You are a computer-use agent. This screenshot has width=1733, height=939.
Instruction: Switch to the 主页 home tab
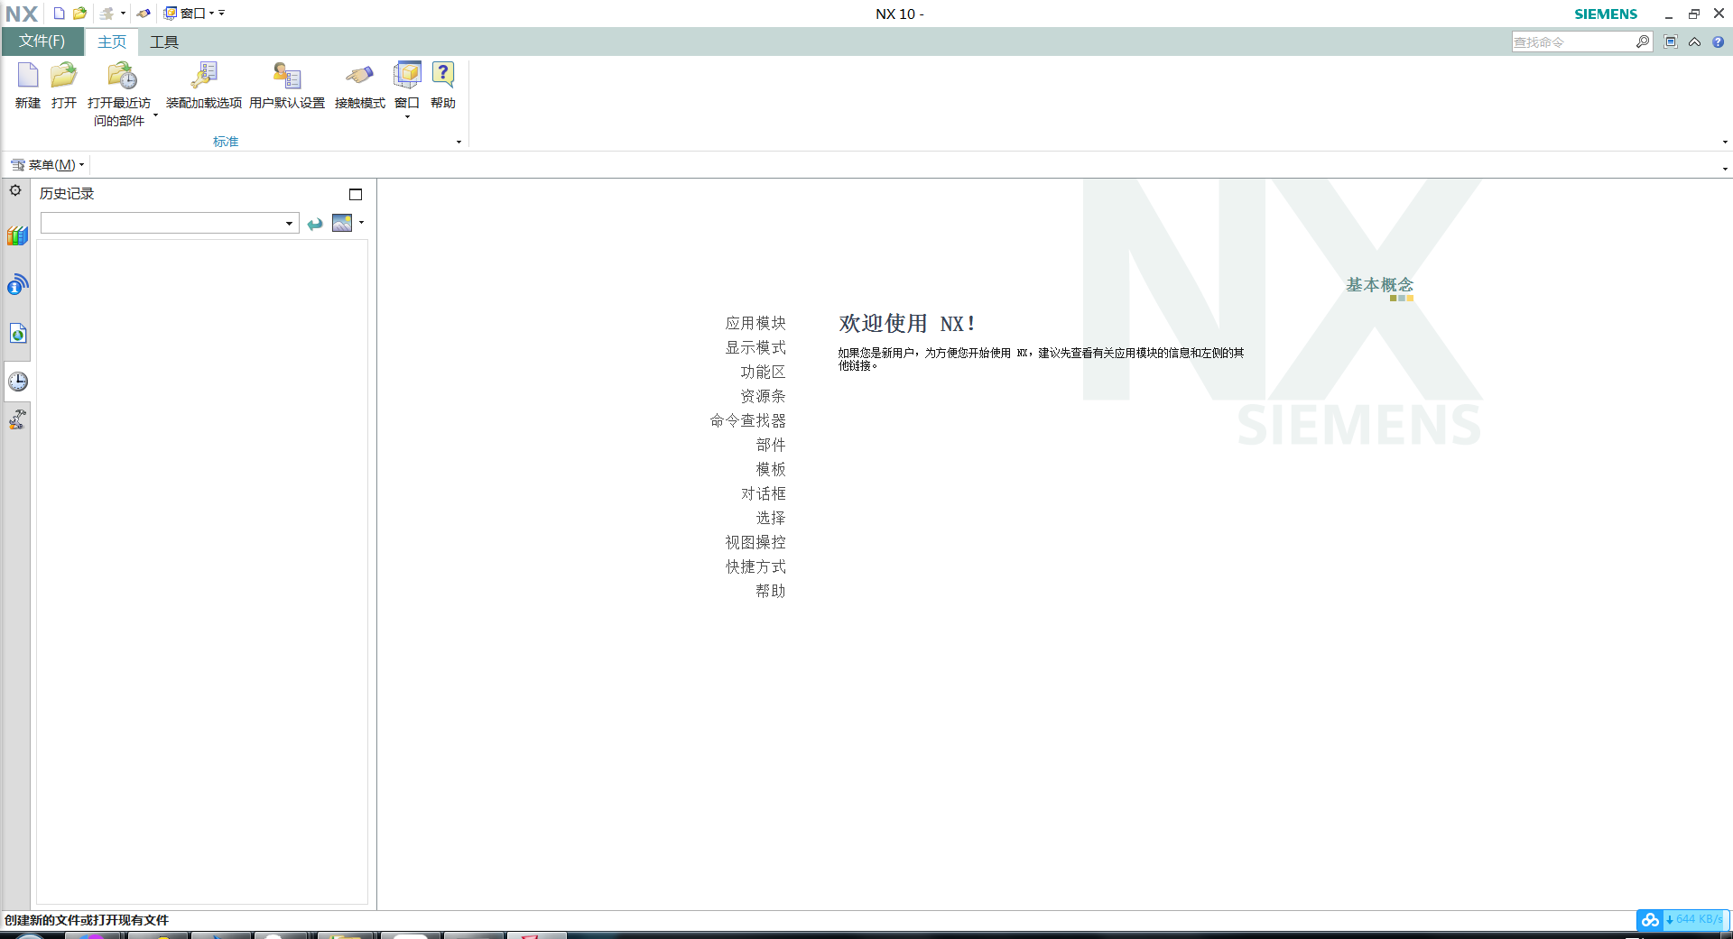(x=112, y=42)
